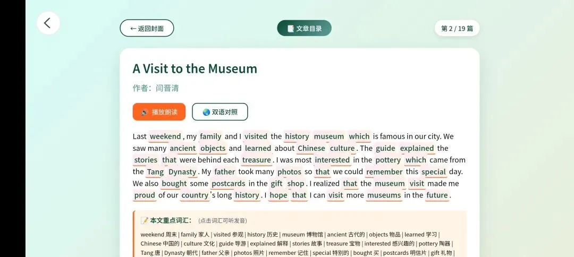This screenshot has height=257, width=574.
Task: Click the word "Dynasty" in the text
Action: [183, 172]
